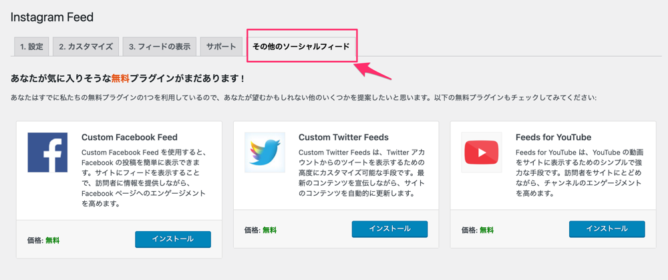Select the その他のソーシャルフィード tab
668x280 pixels.
pos(301,47)
